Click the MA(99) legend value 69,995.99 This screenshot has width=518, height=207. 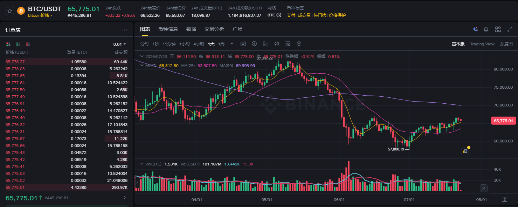pyautogui.click(x=246, y=66)
